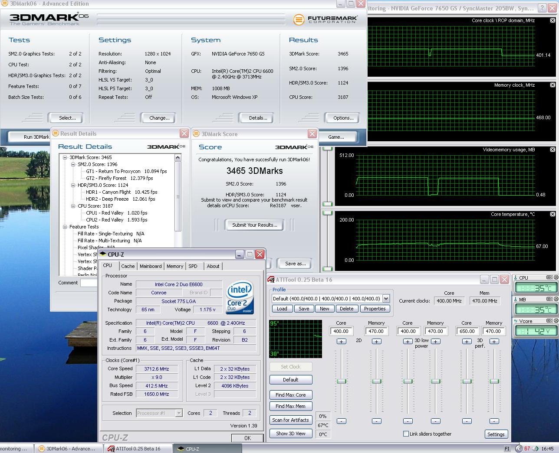Increase 2D Core clock with plus button

click(x=342, y=342)
